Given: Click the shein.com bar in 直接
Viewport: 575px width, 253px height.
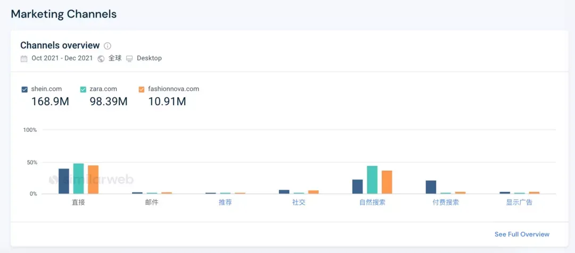Looking at the screenshot, I should coord(64,181).
